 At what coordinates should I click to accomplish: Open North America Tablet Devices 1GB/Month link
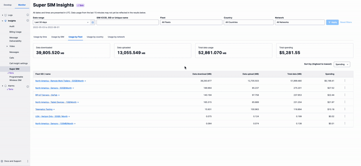pyautogui.click(x=57, y=102)
